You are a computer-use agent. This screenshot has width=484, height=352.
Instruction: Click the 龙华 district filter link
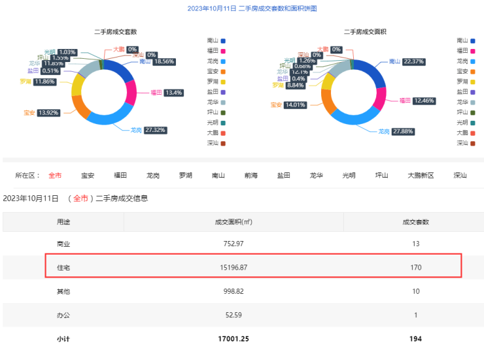[x=317, y=175]
